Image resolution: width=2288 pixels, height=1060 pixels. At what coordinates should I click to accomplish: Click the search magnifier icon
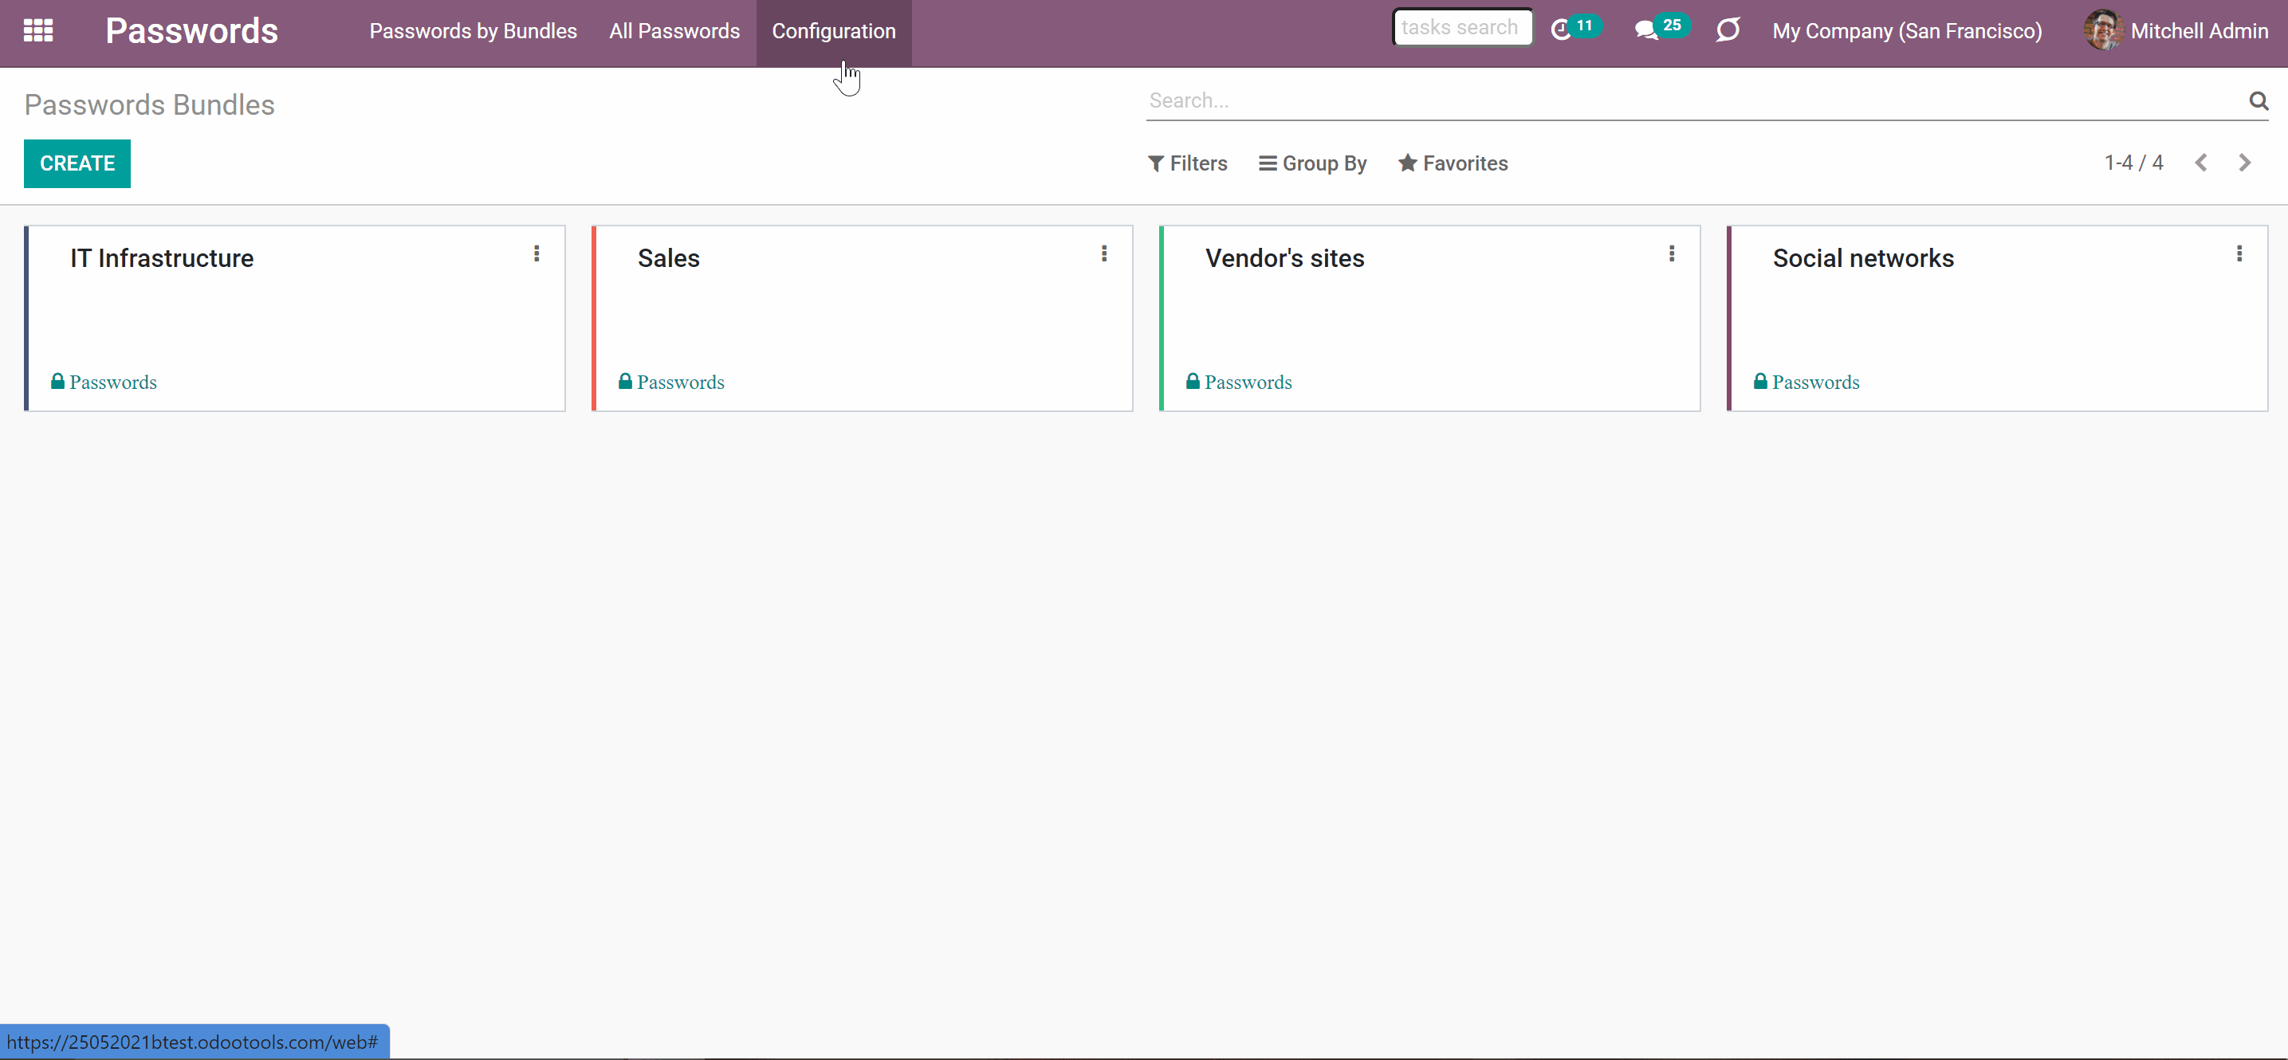[2259, 100]
